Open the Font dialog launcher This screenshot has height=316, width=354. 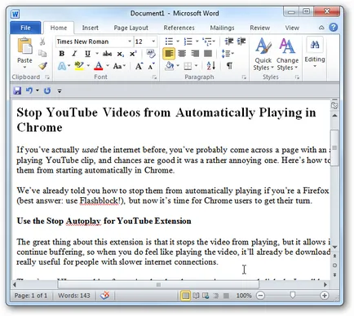[x=154, y=77]
